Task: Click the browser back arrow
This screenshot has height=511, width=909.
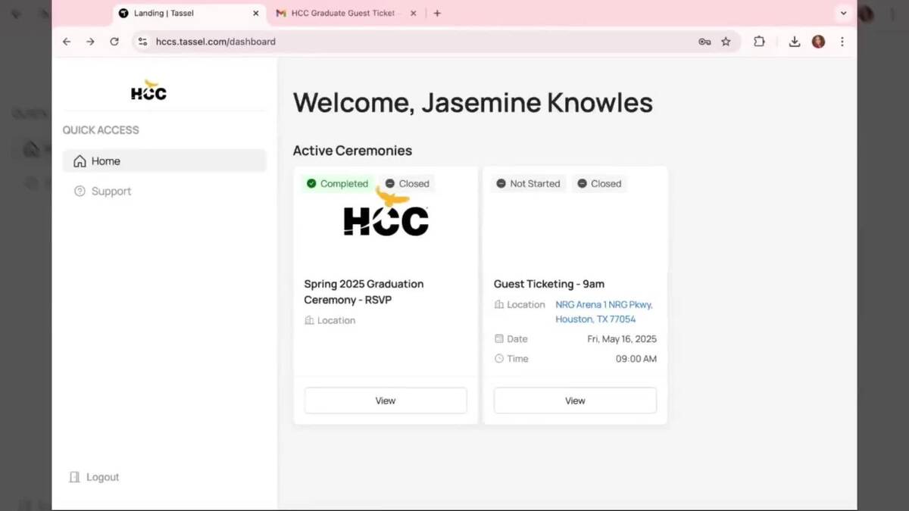Action: pos(67,42)
